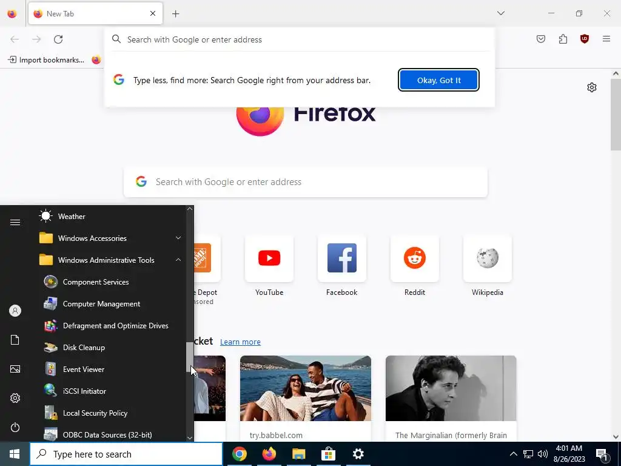621x466 pixels.
Task: Focus the address bar search field
Action: 300,39
